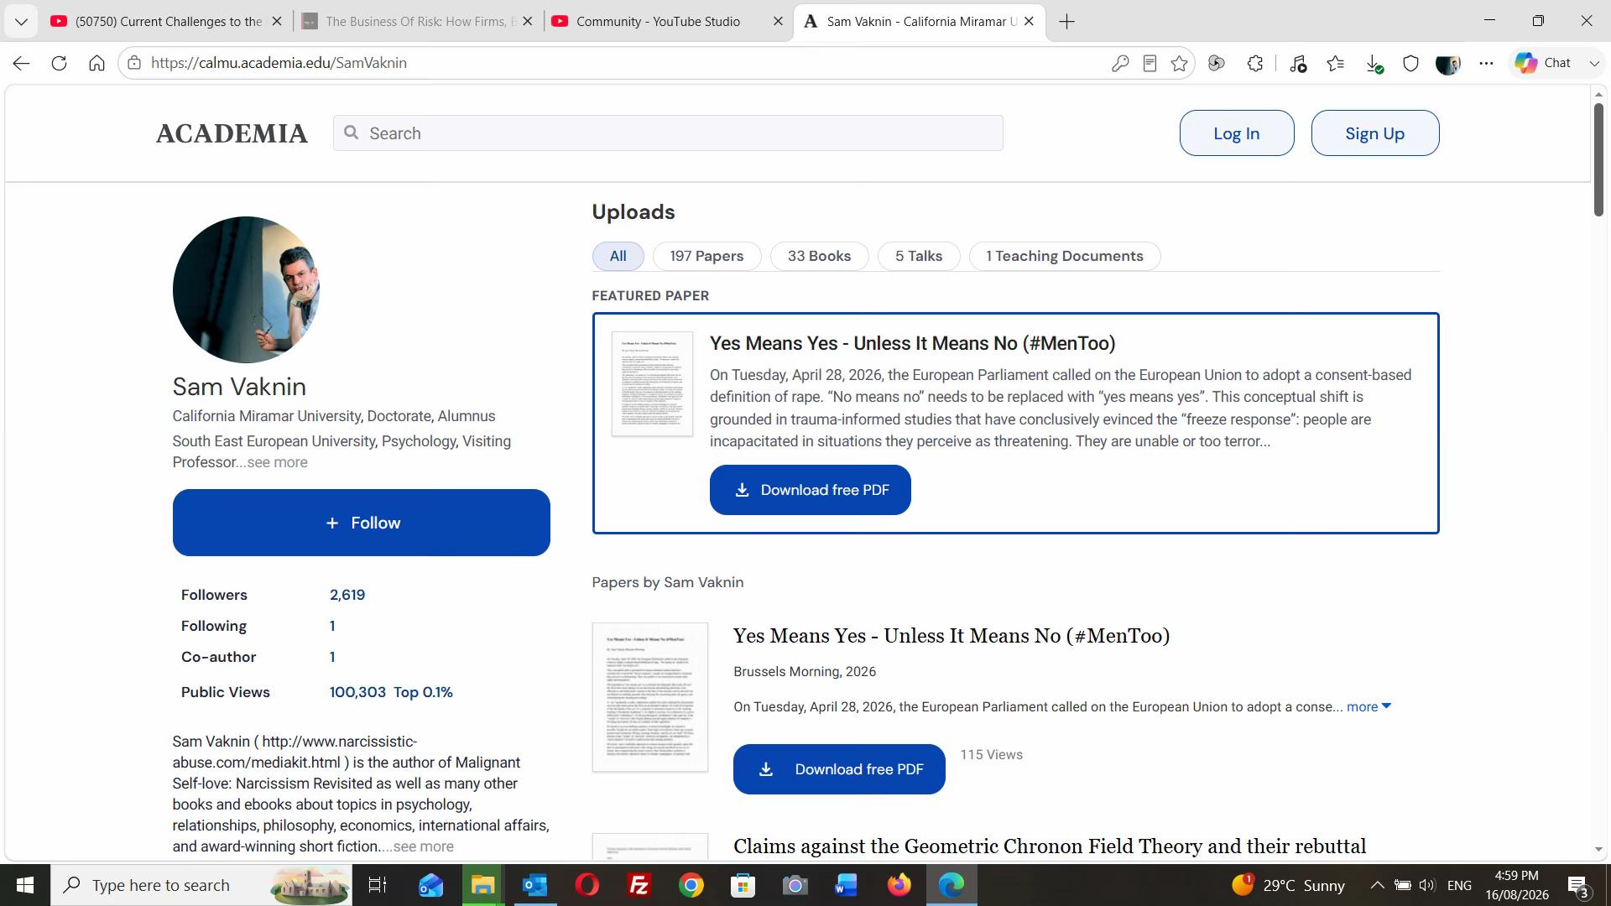Enter immersive reader view

1150,63
